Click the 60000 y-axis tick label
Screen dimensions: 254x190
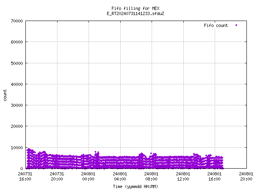tap(17, 42)
